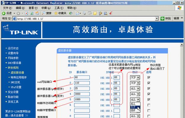The width and height of the screenshot is (185, 118).
Task: Open the Back button history dropdown arrow
Action: [x=14, y=13]
